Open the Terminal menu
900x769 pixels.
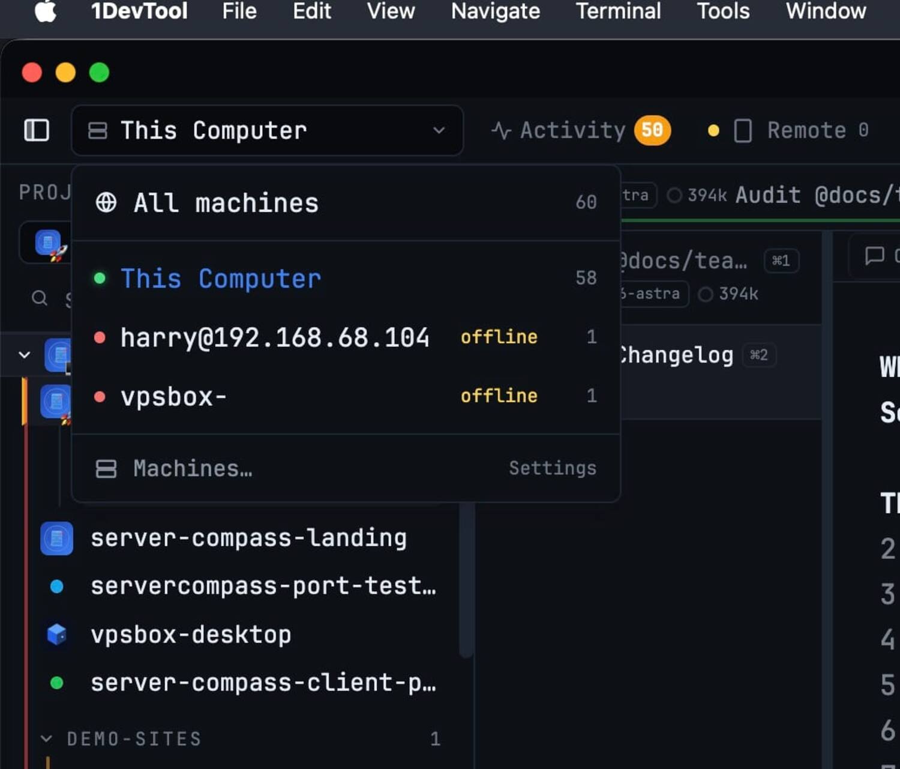(x=619, y=11)
